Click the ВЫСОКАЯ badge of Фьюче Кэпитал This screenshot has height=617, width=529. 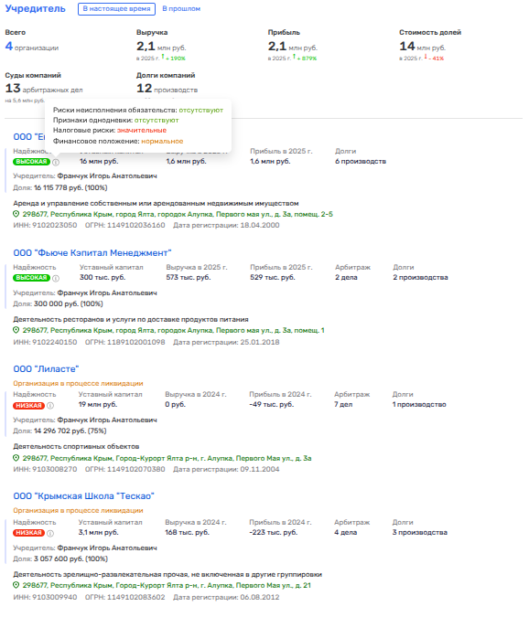tap(31, 278)
